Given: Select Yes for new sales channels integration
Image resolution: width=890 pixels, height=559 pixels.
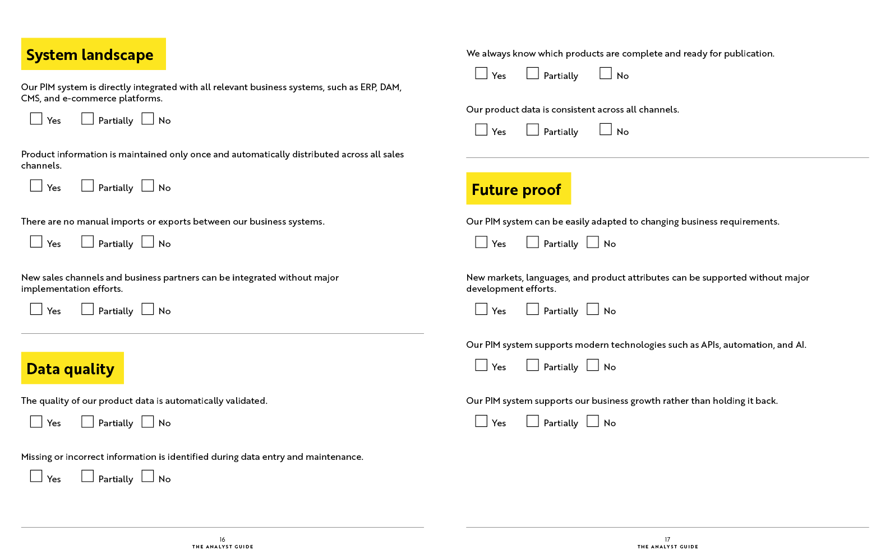Looking at the screenshot, I should coord(36,309).
